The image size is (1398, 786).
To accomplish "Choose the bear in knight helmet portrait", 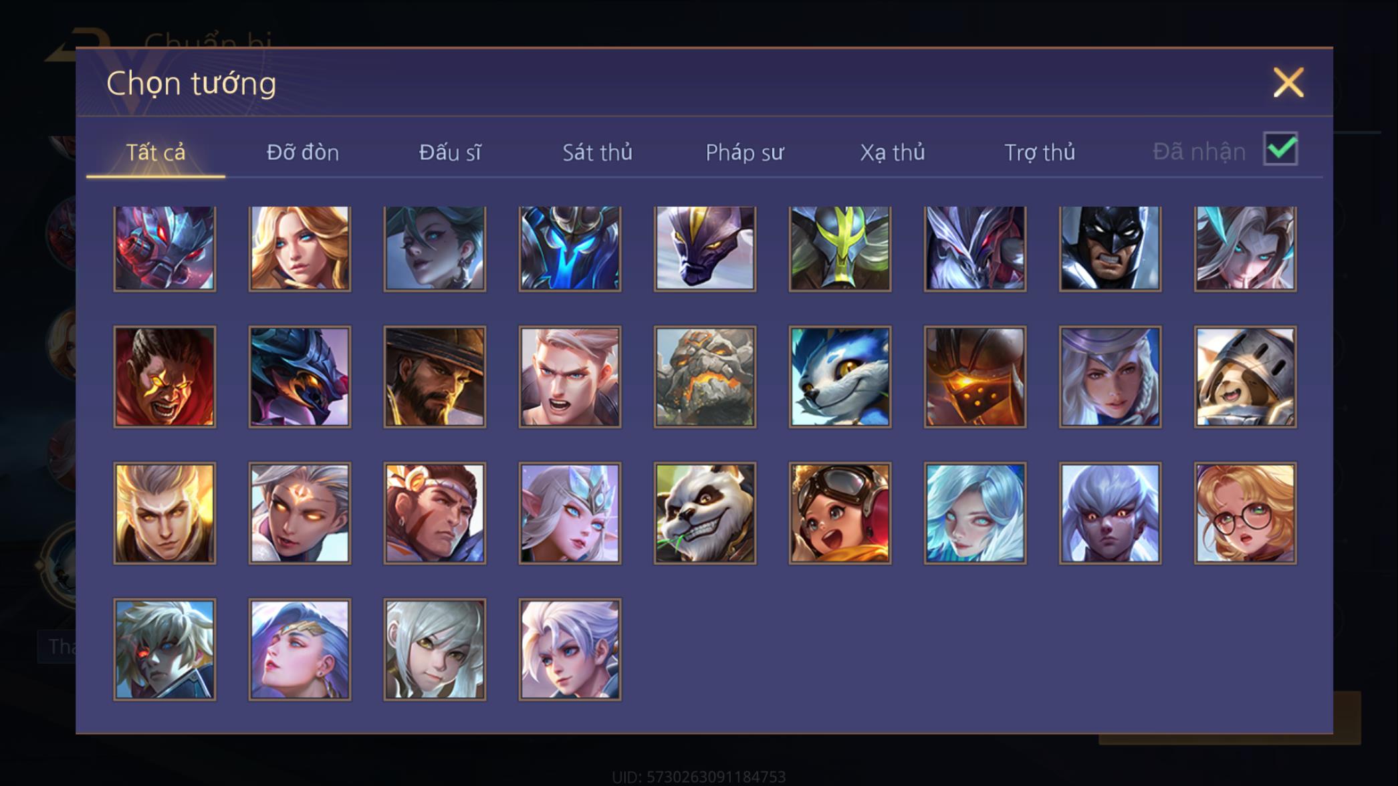I will pos(1245,377).
